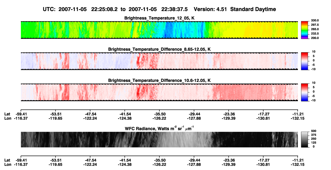Click the grayscale color bar for WFC Radiance

coord(304,139)
